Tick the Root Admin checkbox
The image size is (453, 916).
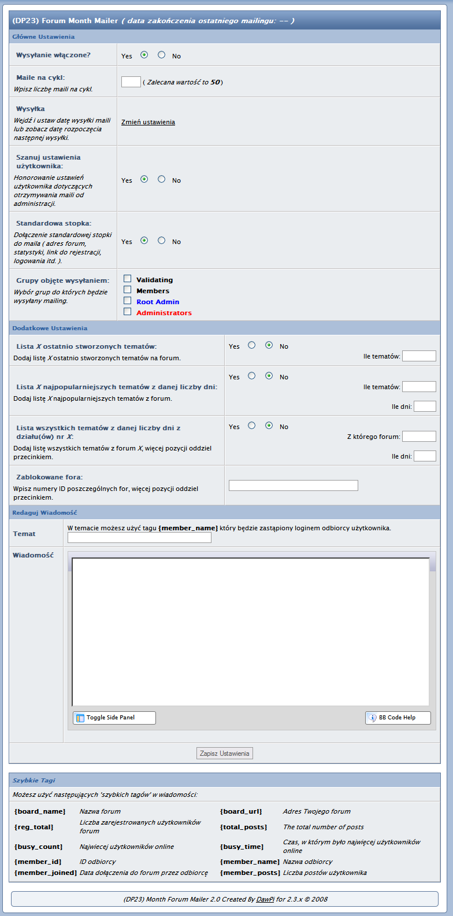128,301
